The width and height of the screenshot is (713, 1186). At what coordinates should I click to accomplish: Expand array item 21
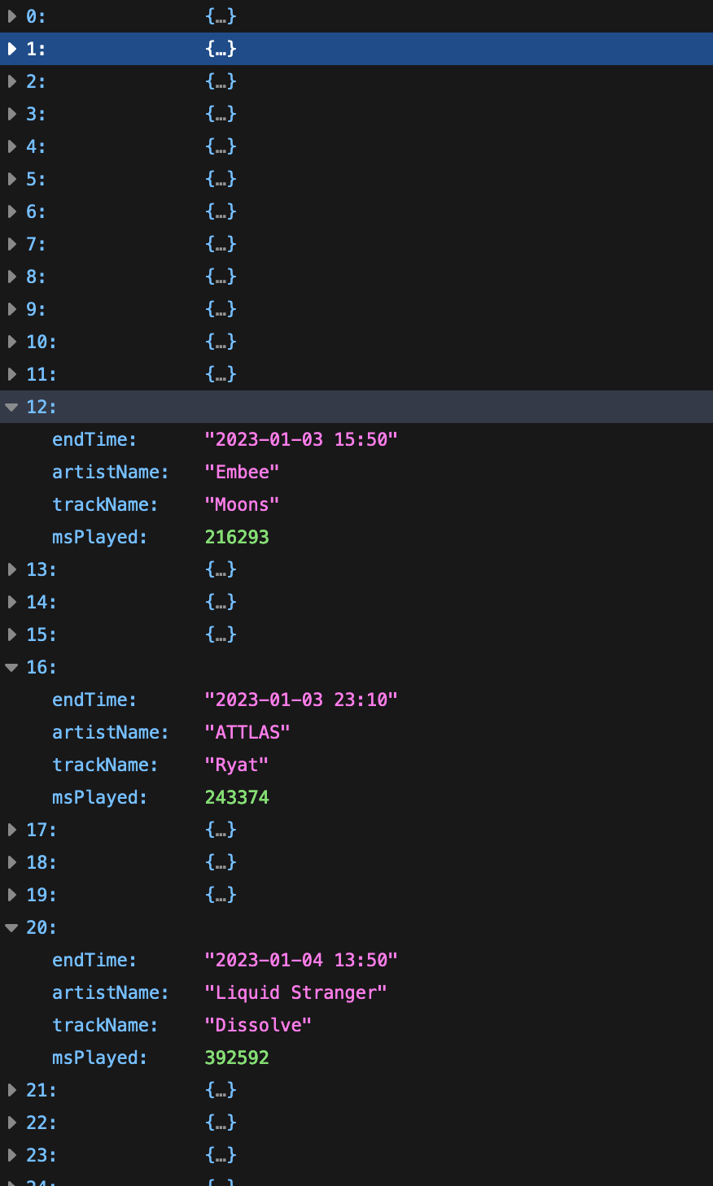[12, 1090]
